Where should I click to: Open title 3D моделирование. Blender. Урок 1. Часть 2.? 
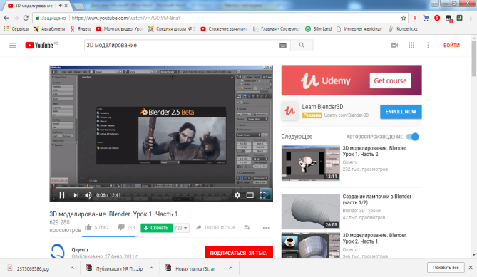click(x=374, y=151)
